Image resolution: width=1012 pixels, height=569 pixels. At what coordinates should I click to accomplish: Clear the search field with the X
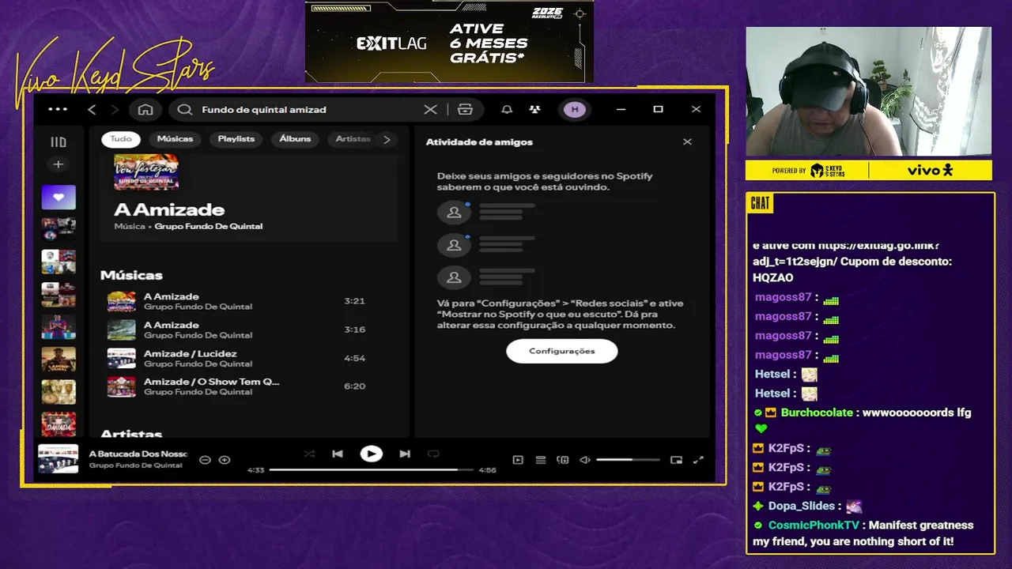(430, 110)
